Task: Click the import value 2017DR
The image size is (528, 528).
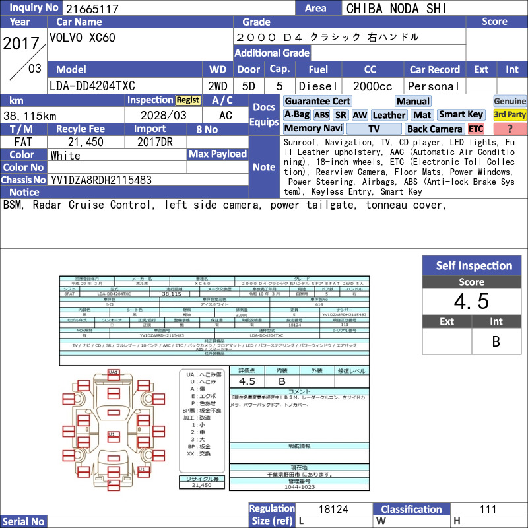Action: (155, 142)
